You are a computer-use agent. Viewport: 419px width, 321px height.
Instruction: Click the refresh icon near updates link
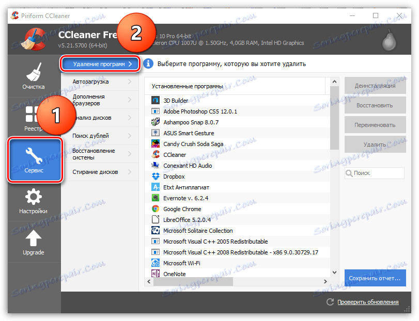click(x=330, y=302)
